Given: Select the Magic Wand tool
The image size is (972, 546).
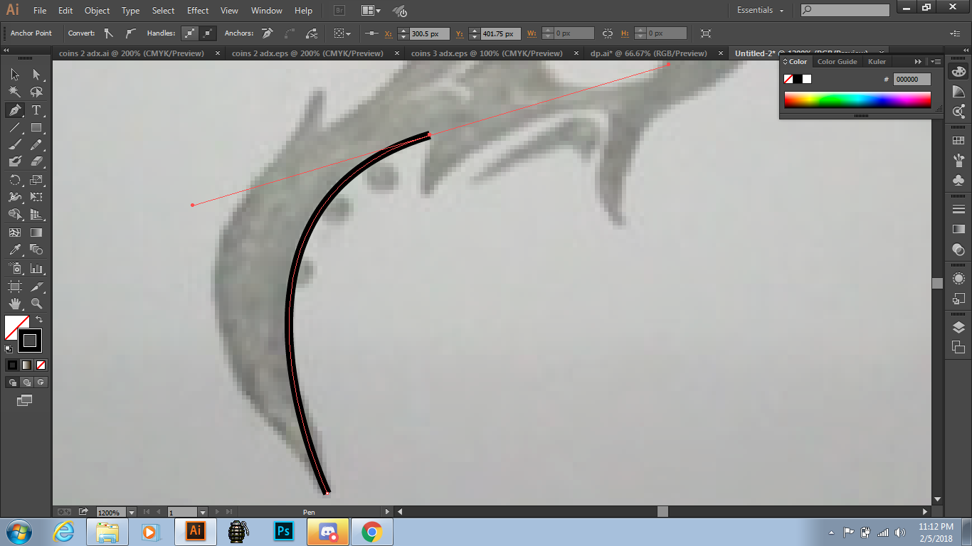Looking at the screenshot, I should tap(14, 92).
